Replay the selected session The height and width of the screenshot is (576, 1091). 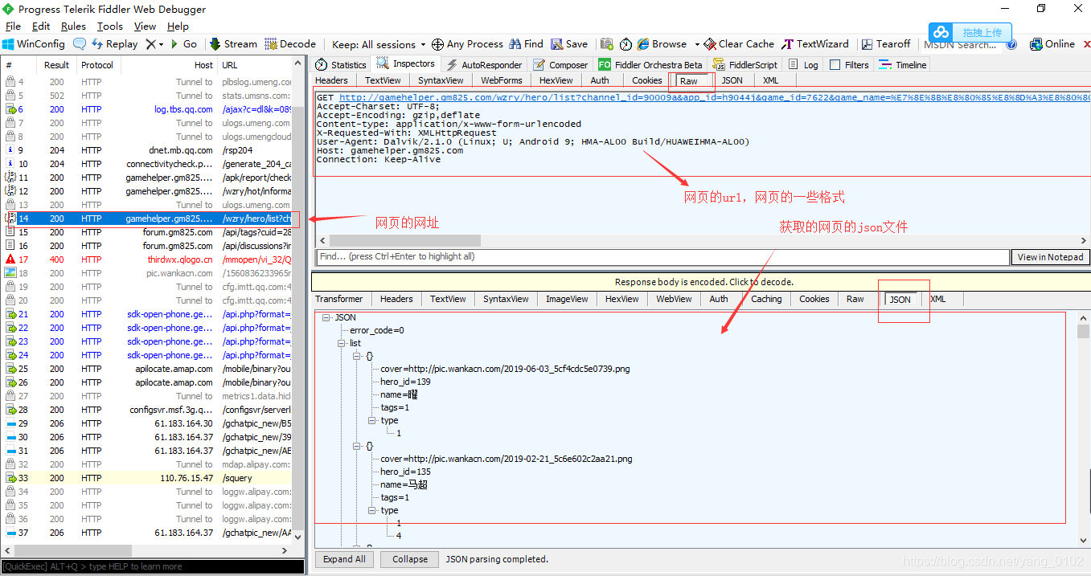pyautogui.click(x=114, y=44)
